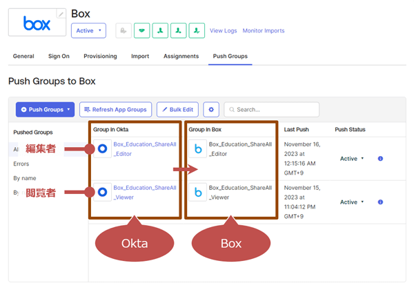Open Active push status dropdown for Viewer row
The image size is (414, 290).
click(x=352, y=202)
